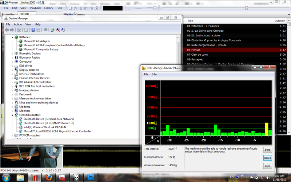This screenshot has width=291, height=182.
Task: Expand the Disk drives node
Action: tap(12, 66)
